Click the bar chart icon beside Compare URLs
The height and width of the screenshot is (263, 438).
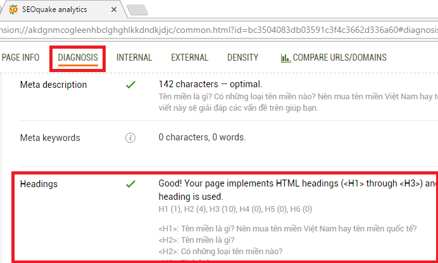pos(285,58)
